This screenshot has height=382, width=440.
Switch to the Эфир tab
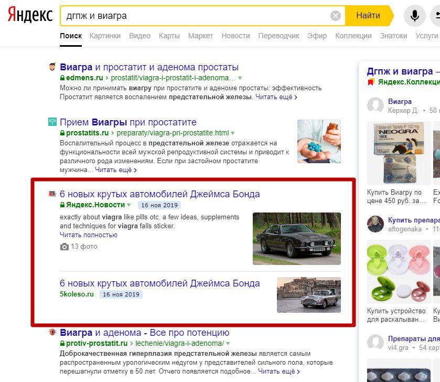coord(317,36)
